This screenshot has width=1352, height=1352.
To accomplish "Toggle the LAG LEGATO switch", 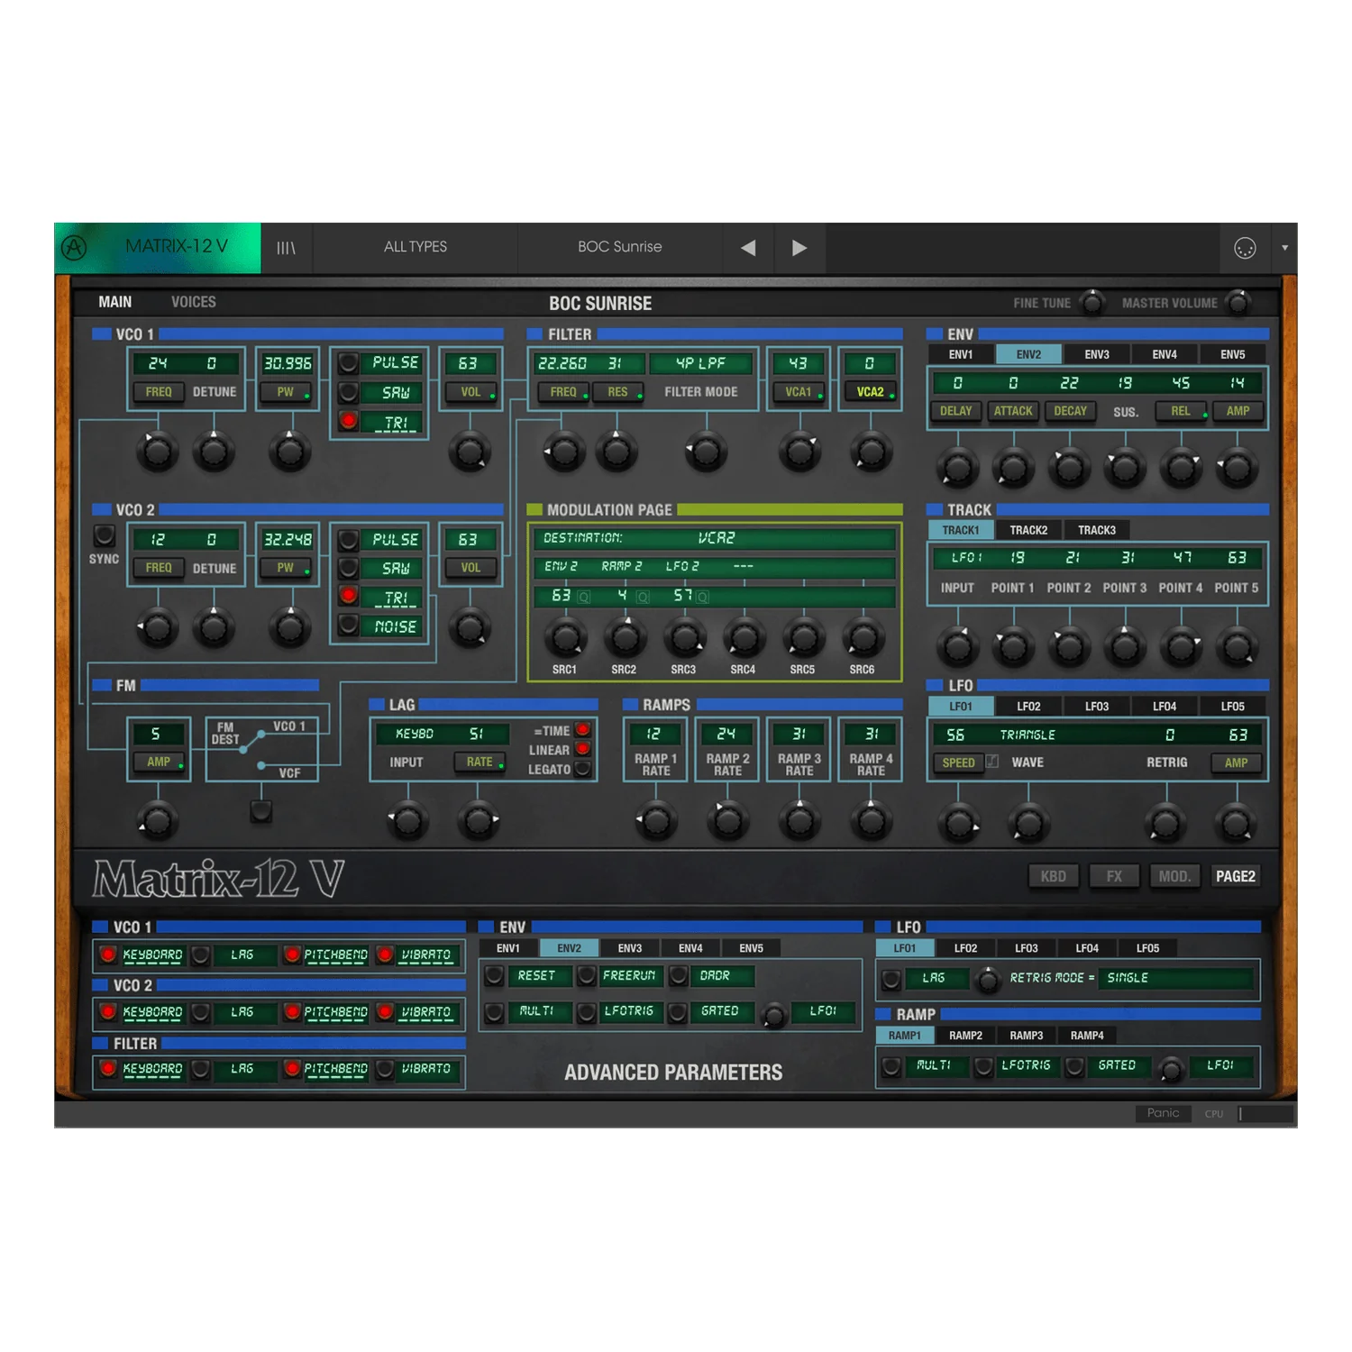I will 584,769.
